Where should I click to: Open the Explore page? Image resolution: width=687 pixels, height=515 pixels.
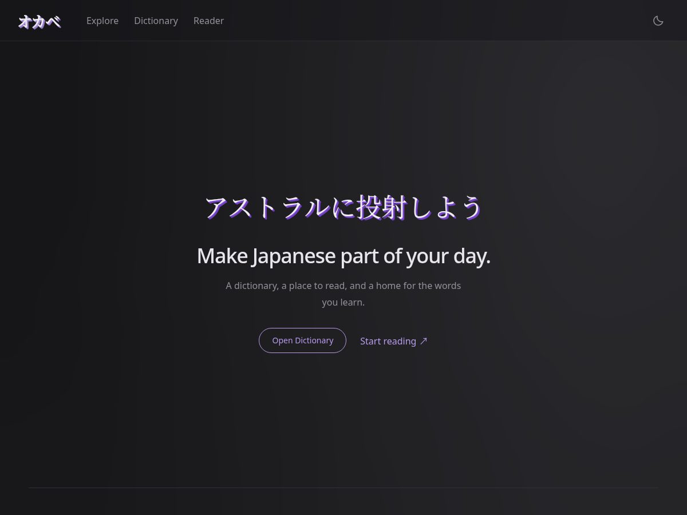point(102,21)
